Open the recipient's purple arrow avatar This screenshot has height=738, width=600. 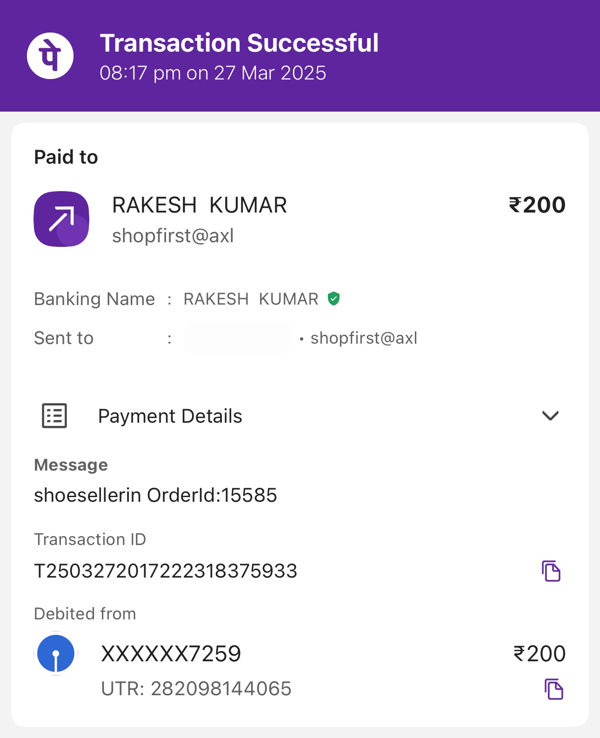click(x=61, y=219)
